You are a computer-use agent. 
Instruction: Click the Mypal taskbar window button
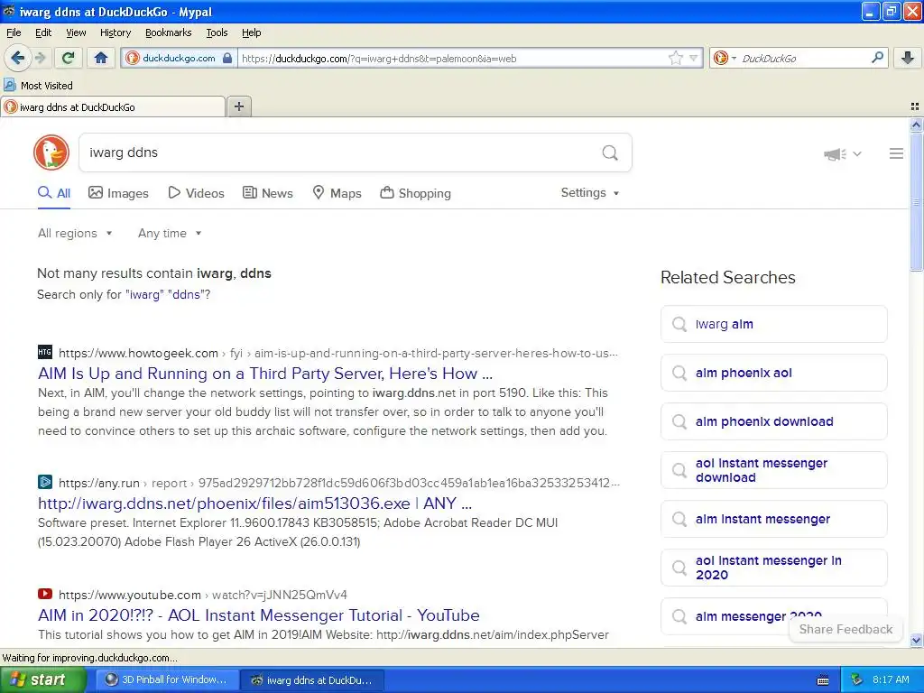[313, 679]
